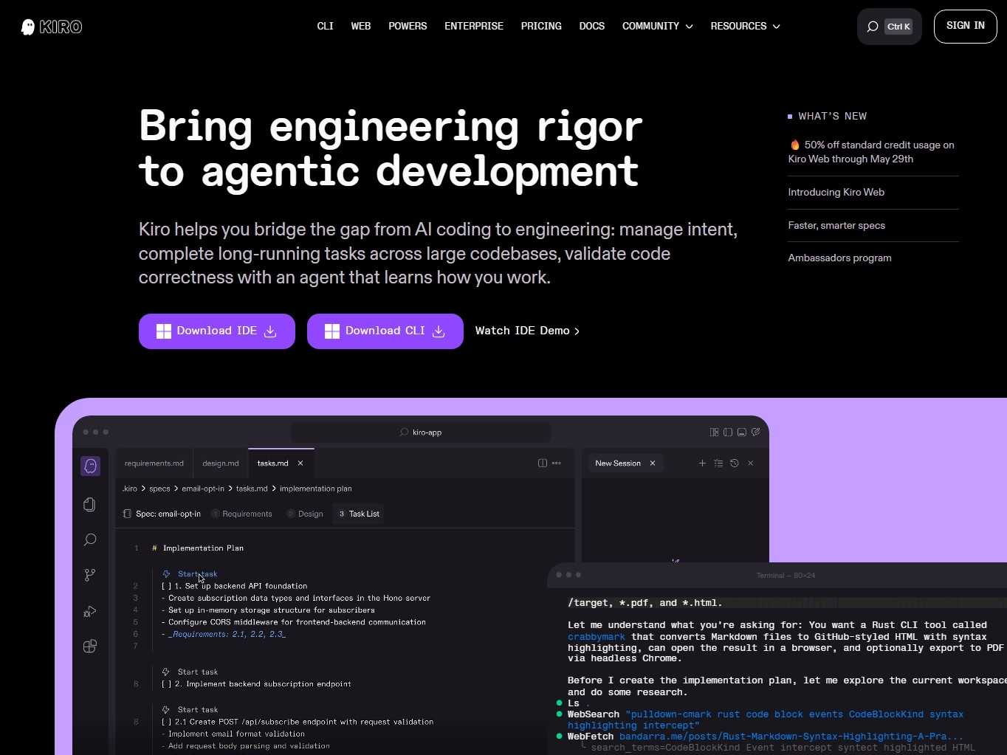The image size is (1007, 755).
Task: Open the Faster, smarter specs link
Action: 836,226
